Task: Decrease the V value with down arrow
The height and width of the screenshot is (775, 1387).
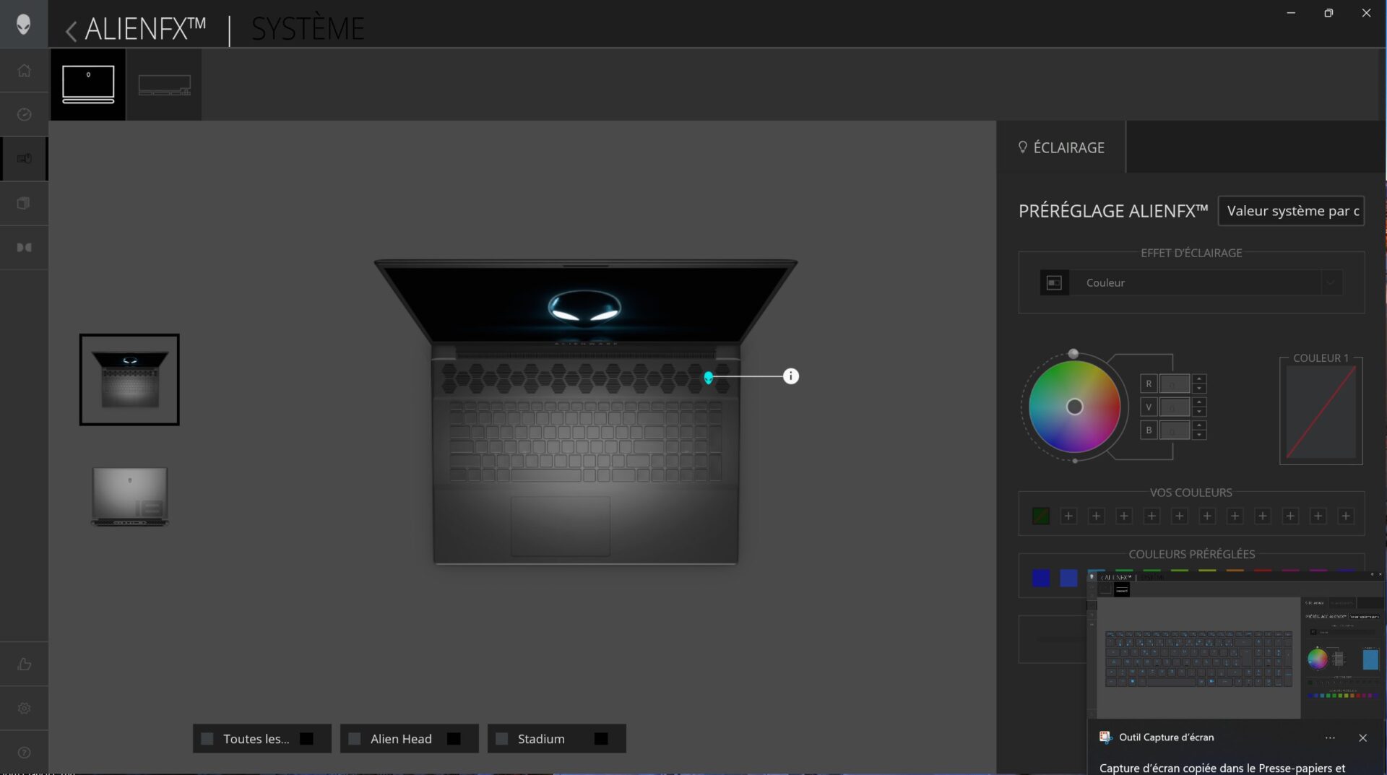Action: [x=1199, y=412]
